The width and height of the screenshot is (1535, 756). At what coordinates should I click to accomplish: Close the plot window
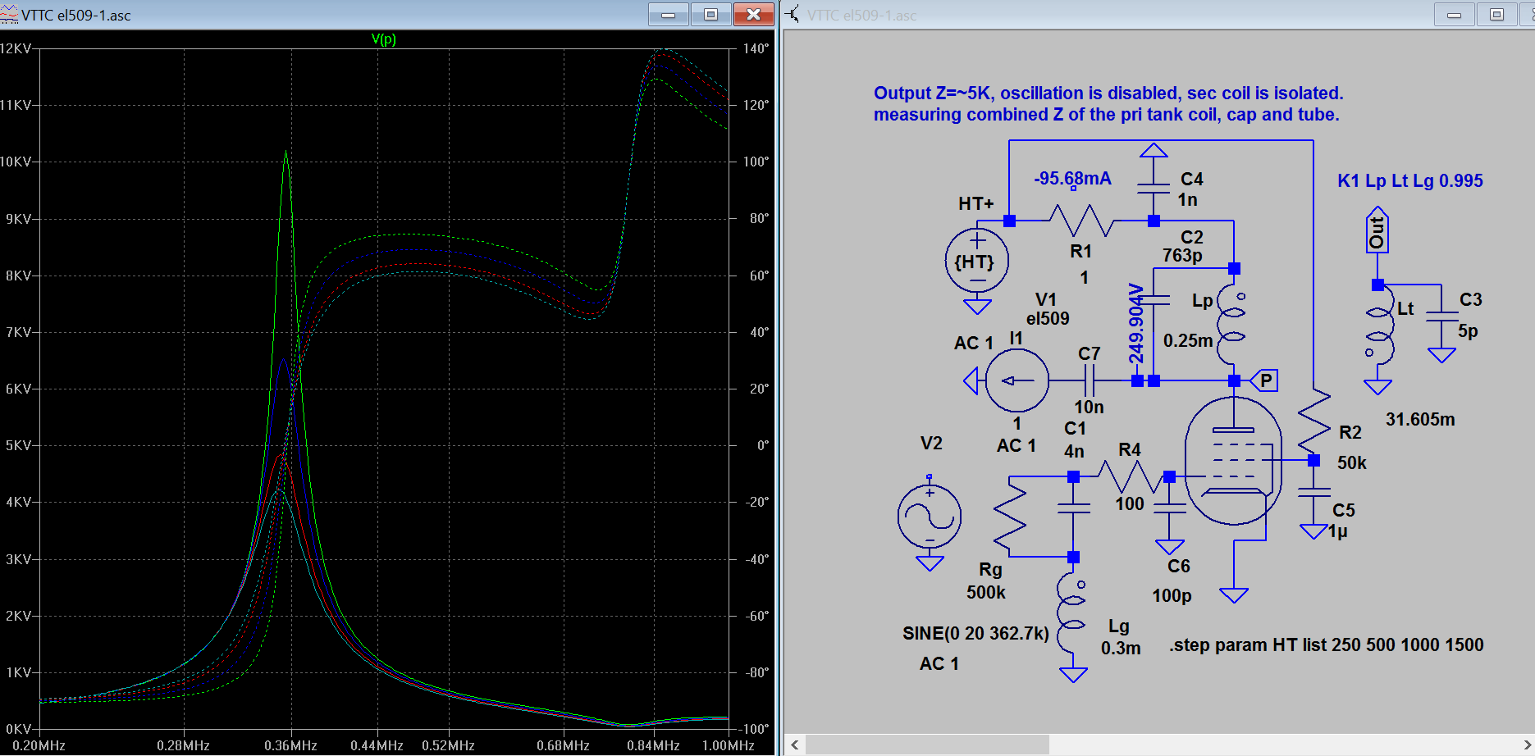(753, 14)
